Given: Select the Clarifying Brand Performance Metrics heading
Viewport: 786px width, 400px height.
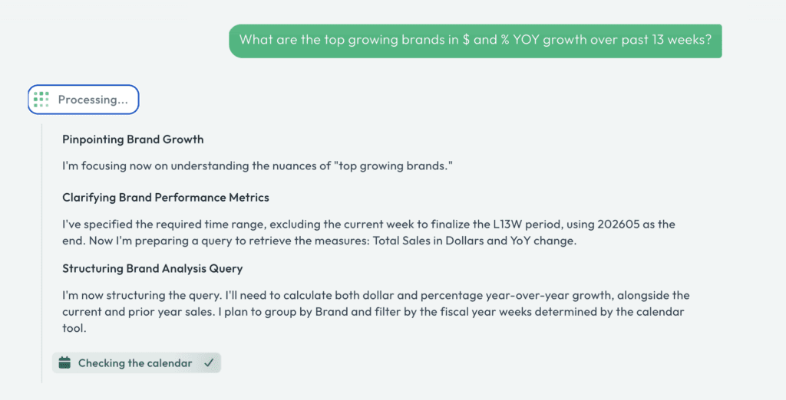Looking at the screenshot, I should [x=166, y=198].
